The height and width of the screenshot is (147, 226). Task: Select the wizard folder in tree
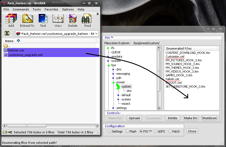126,104
